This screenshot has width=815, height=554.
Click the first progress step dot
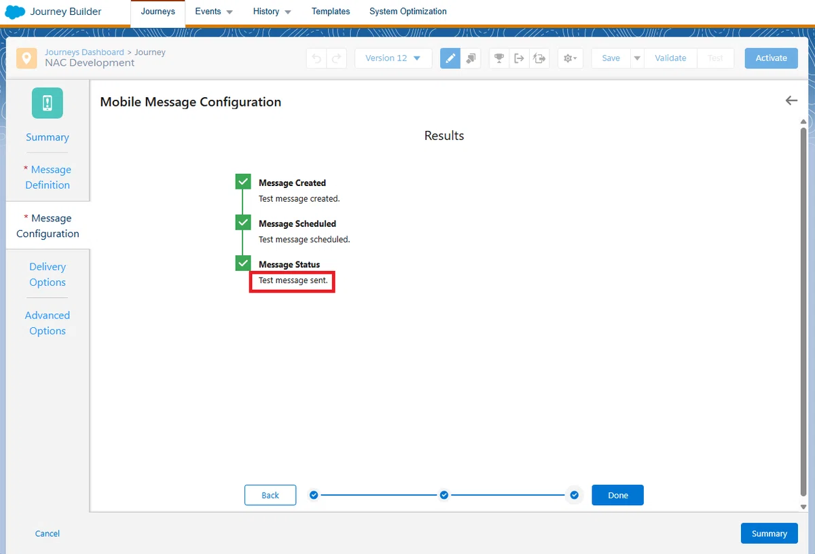point(314,495)
